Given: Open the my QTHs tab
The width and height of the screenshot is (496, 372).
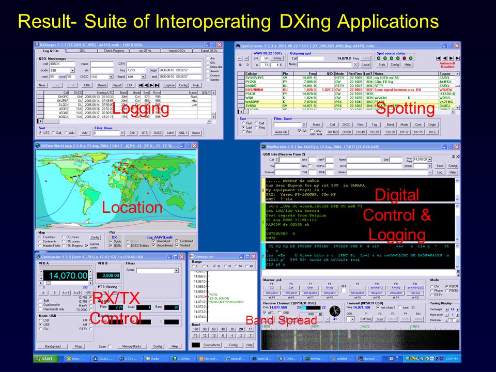Looking at the screenshot, I should (x=146, y=51).
